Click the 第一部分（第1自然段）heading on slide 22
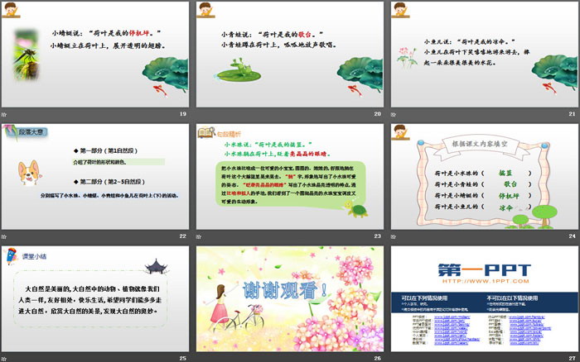This screenshot has width=580, height=362. click(106, 150)
